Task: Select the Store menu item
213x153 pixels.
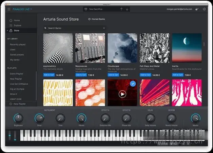Action: point(17,31)
